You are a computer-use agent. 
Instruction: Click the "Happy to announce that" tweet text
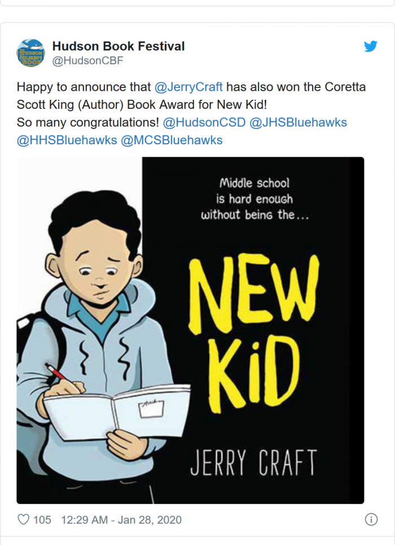click(x=84, y=87)
